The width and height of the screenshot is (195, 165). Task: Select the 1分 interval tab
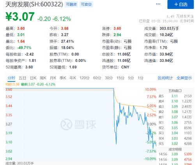(140, 78)
